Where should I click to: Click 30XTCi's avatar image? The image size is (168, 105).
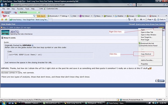click(5, 32)
